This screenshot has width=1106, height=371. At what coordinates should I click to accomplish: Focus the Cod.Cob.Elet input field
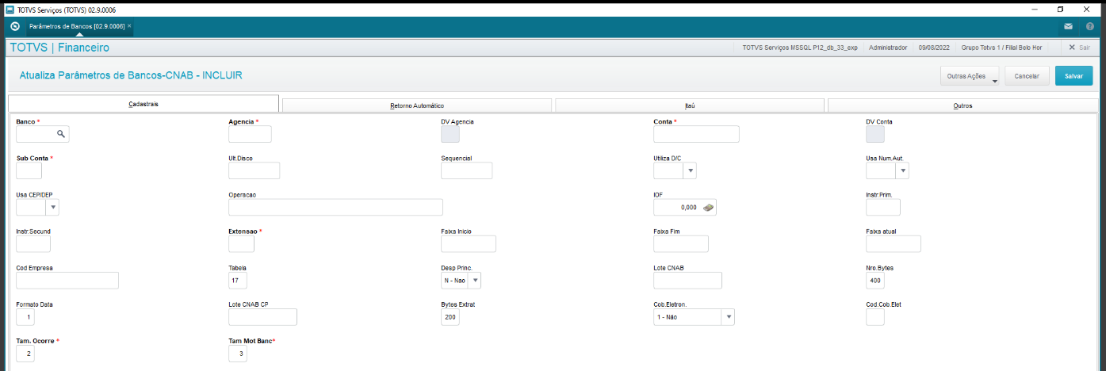[875, 317]
